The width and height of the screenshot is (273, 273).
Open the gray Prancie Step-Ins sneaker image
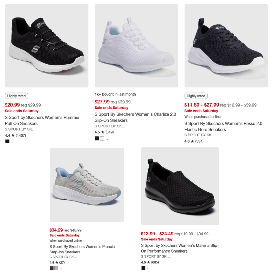click(87, 185)
